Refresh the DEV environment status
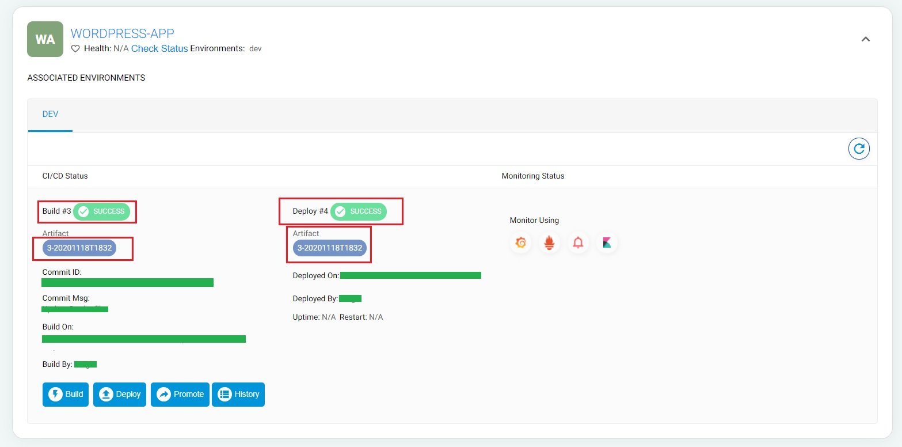902x447 pixels. tap(859, 149)
